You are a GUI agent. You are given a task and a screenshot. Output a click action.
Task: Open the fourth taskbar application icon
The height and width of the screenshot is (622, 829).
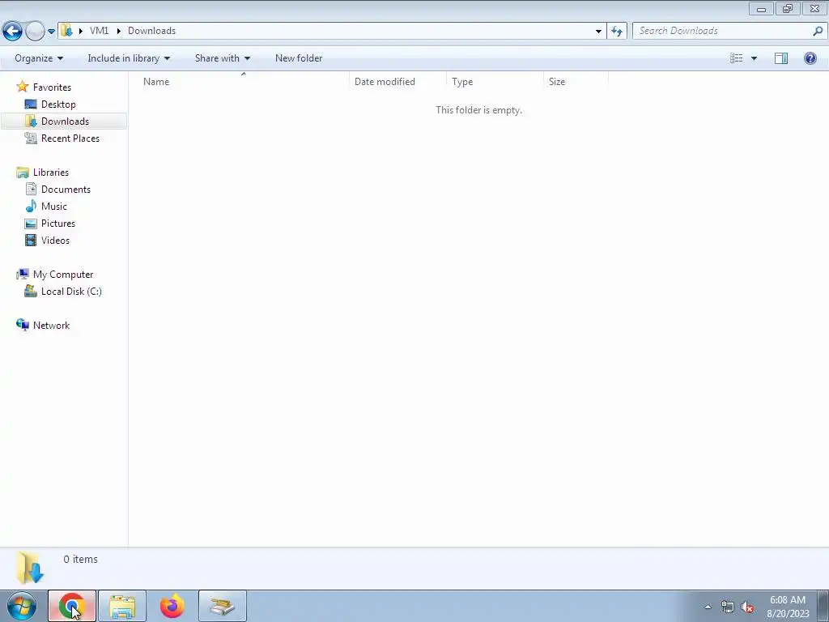(x=223, y=606)
